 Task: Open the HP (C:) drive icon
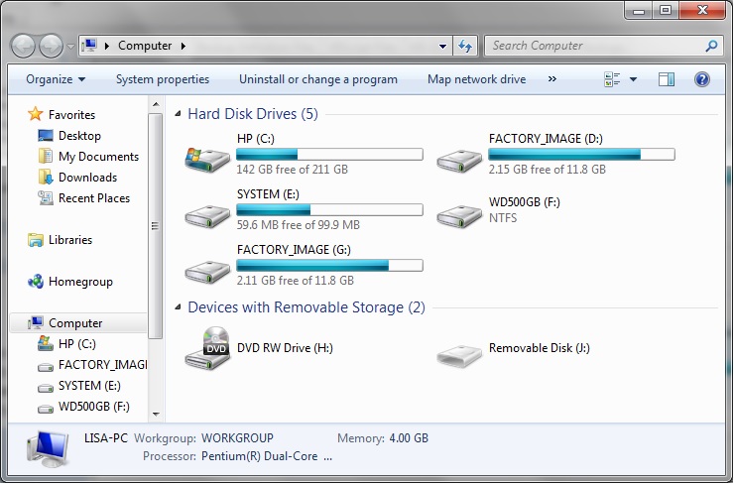(207, 159)
